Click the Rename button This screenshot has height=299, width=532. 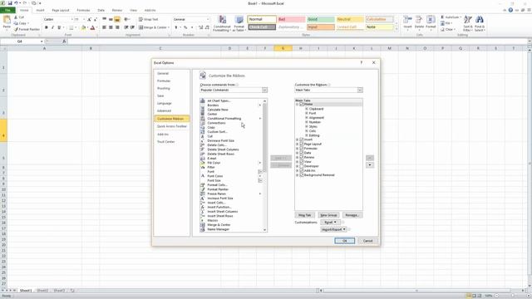pyautogui.click(x=352, y=215)
